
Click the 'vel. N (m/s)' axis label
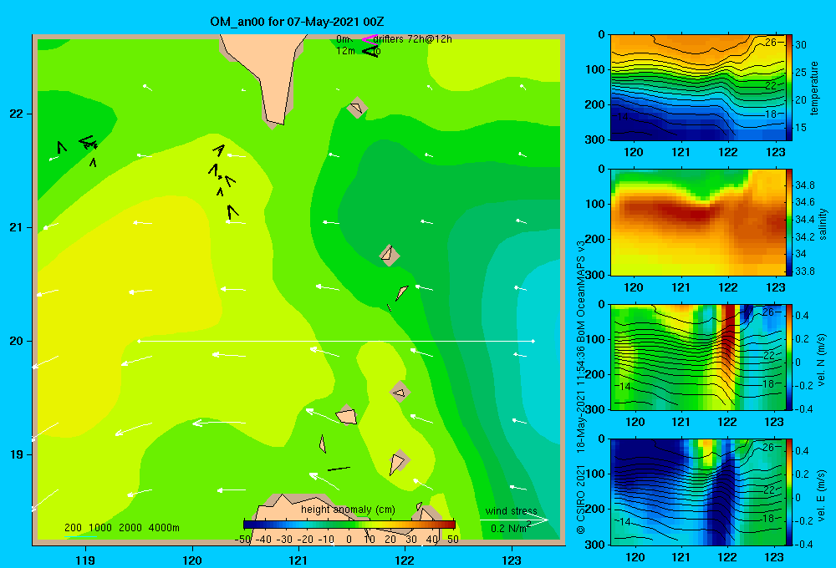coord(822,360)
